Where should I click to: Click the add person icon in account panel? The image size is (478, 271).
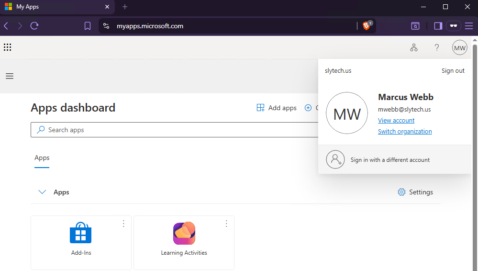click(x=335, y=159)
